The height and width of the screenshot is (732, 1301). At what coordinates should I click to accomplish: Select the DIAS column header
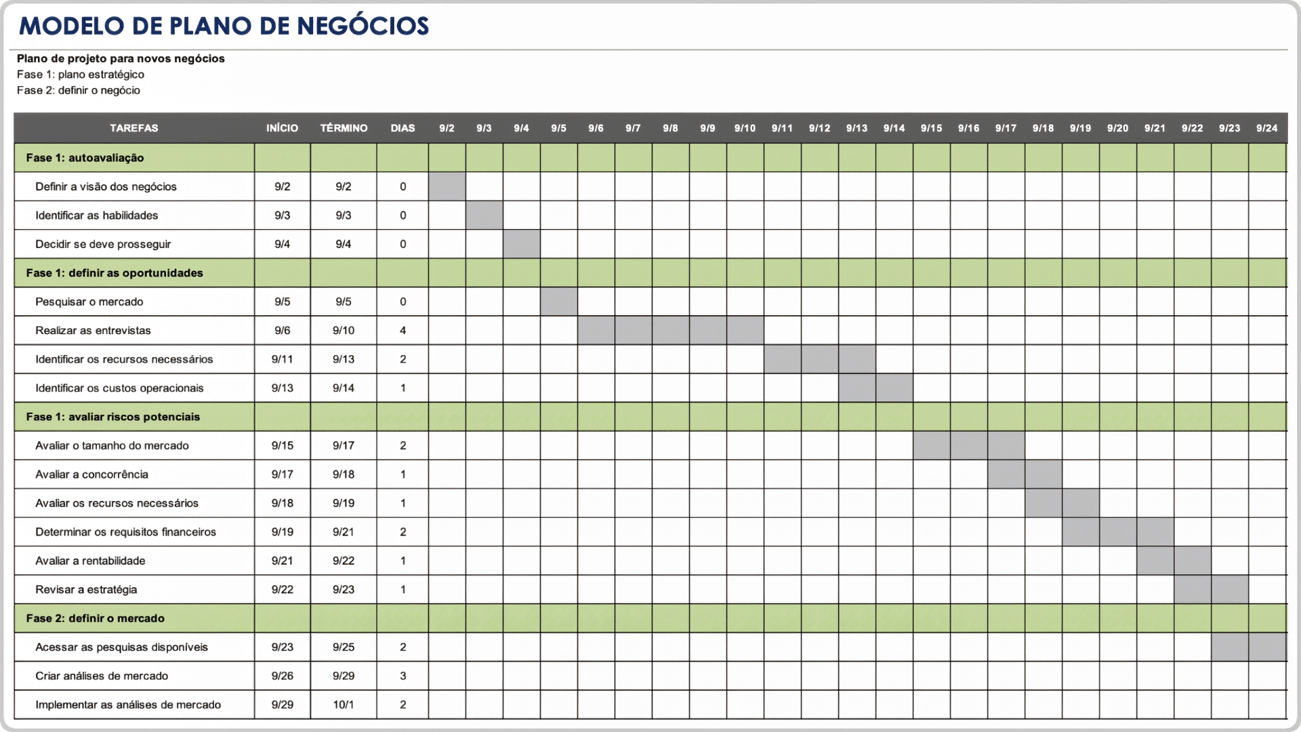point(402,128)
